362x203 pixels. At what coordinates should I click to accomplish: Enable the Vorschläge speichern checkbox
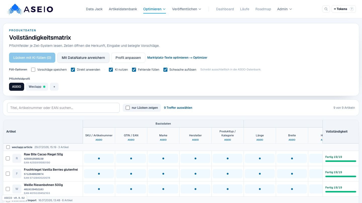point(33,70)
